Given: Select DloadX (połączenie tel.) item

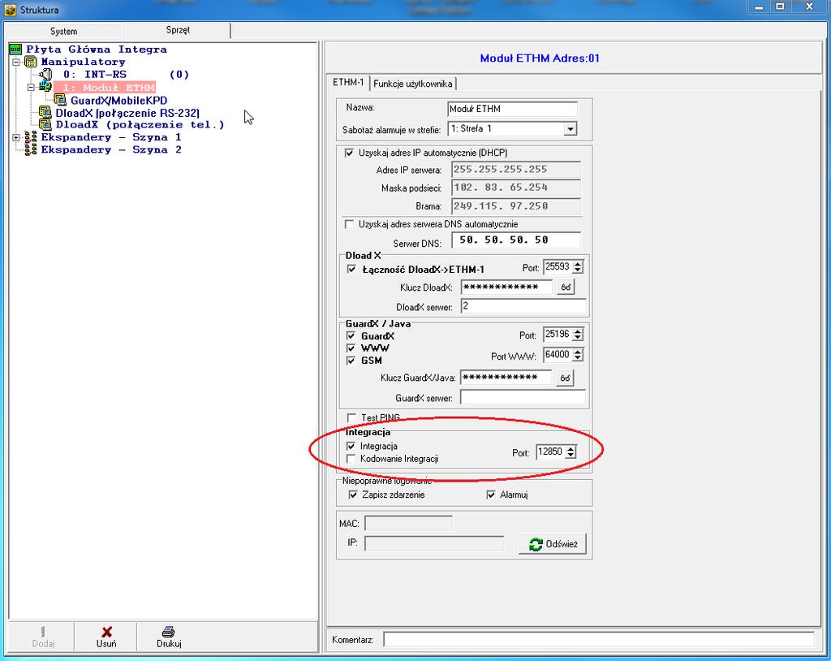Looking at the screenshot, I should (x=140, y=125).
